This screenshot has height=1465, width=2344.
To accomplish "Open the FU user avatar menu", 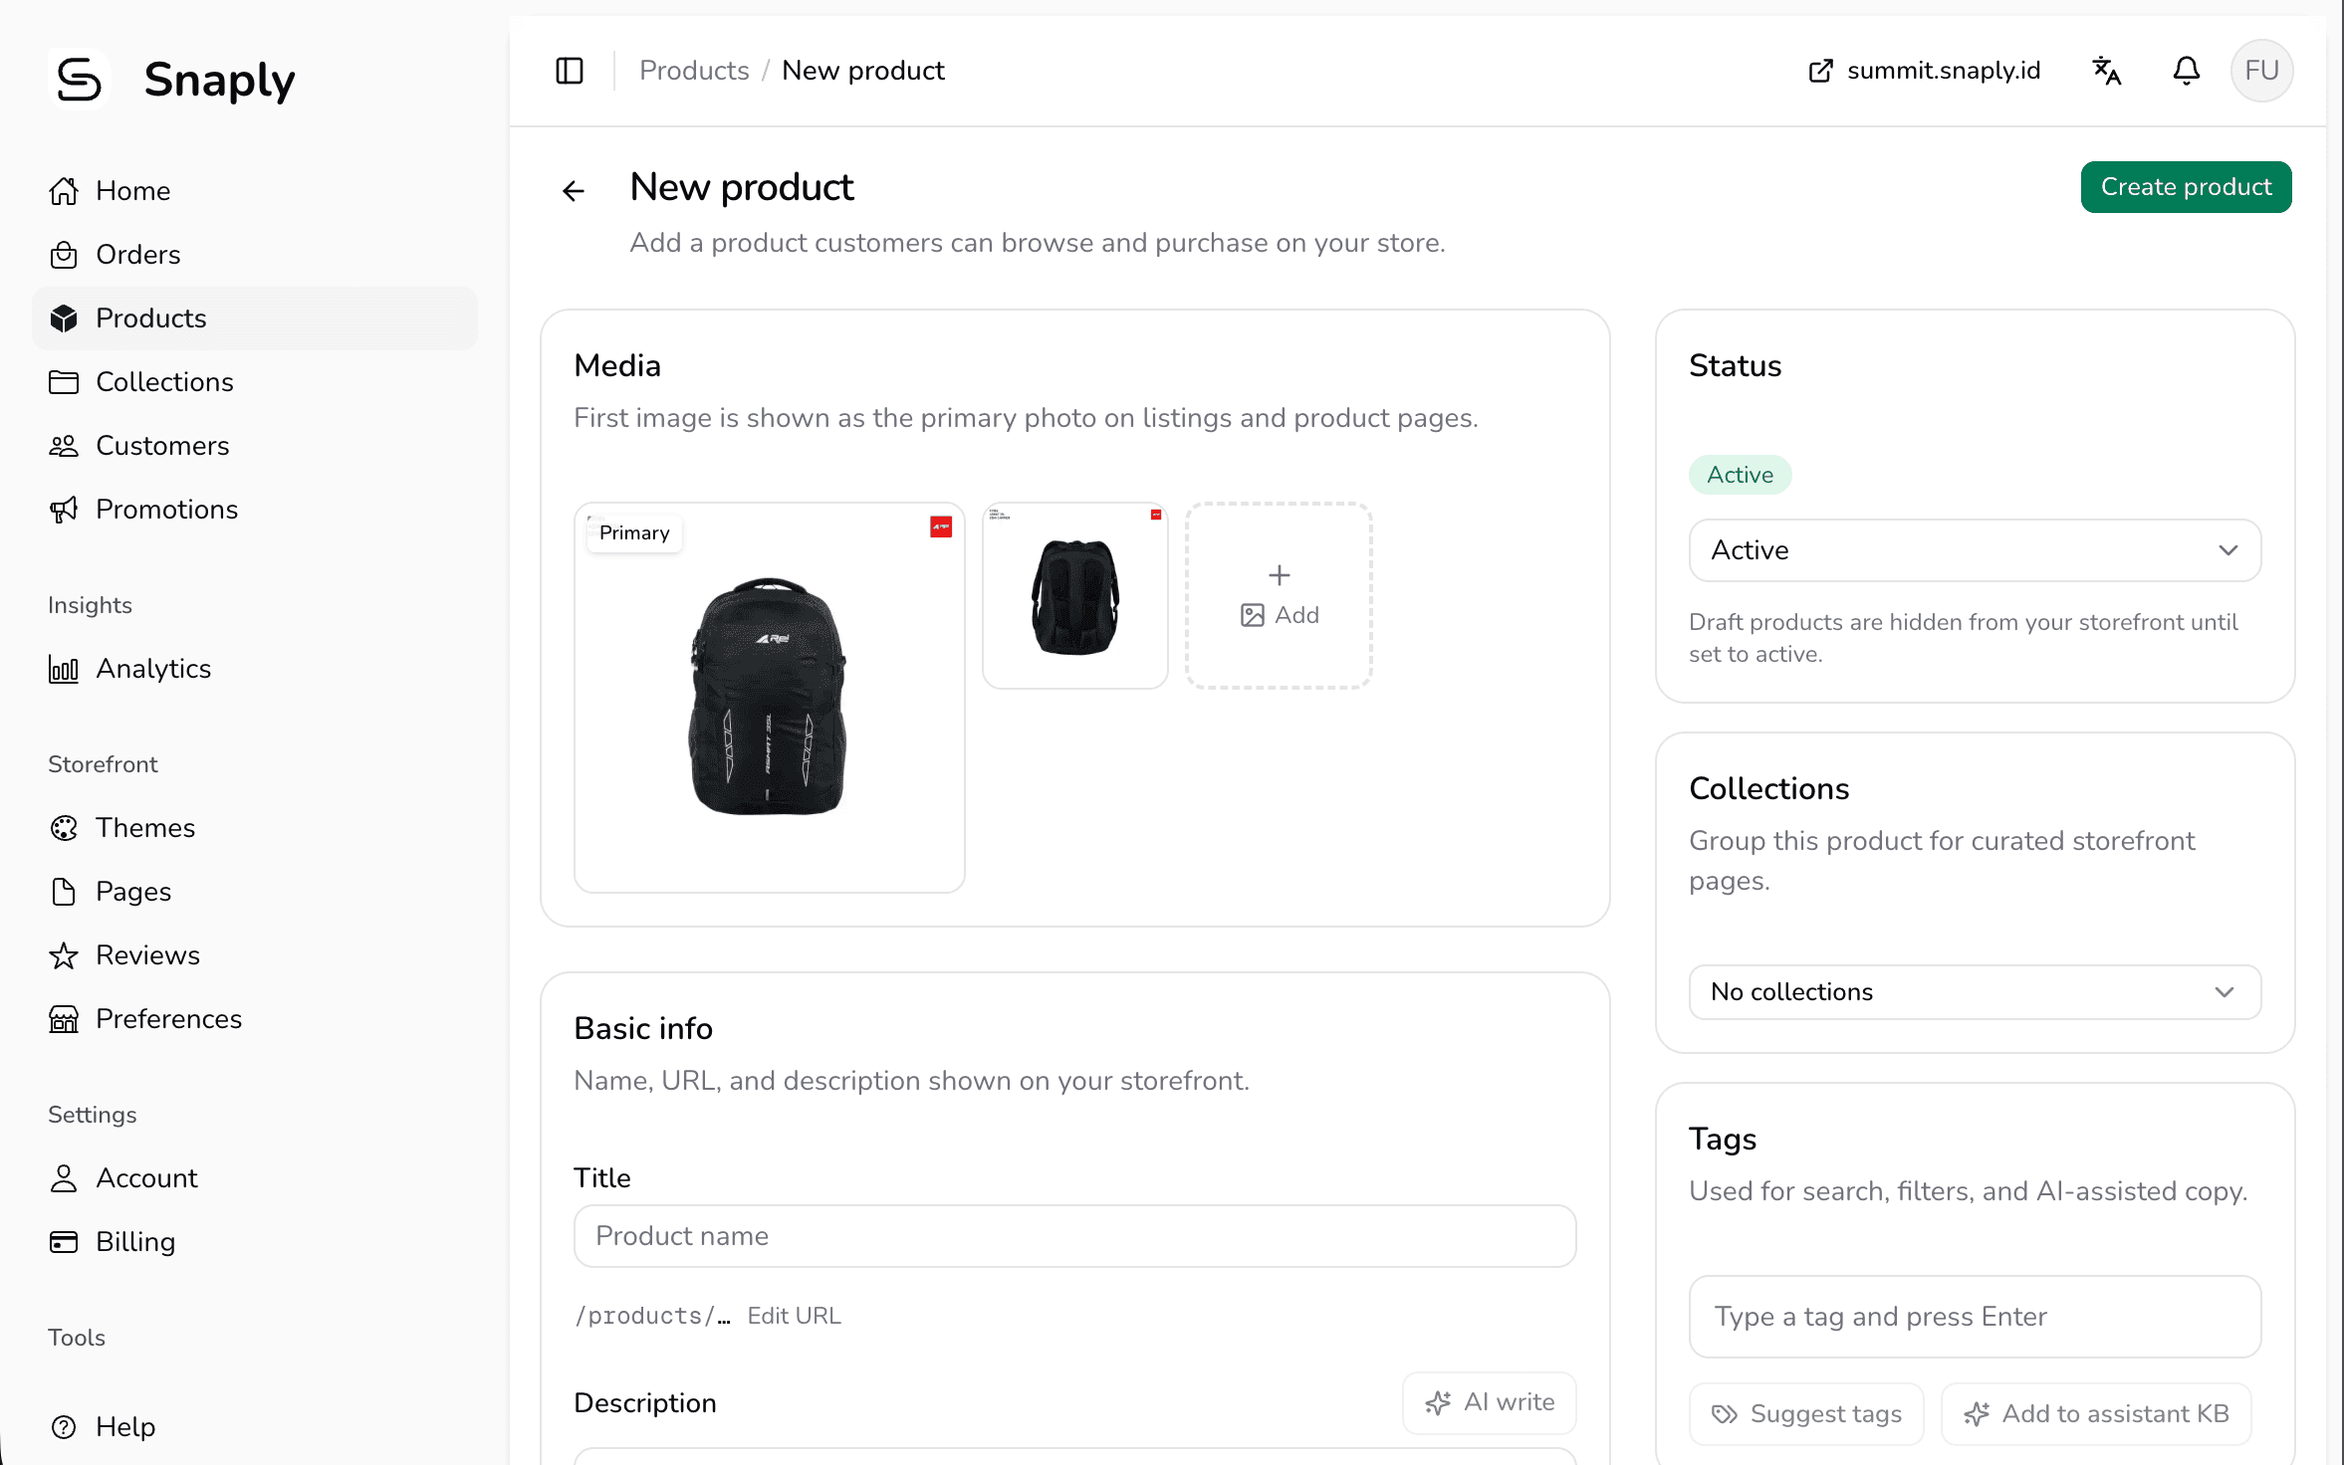I will (x=2262, y=71).
